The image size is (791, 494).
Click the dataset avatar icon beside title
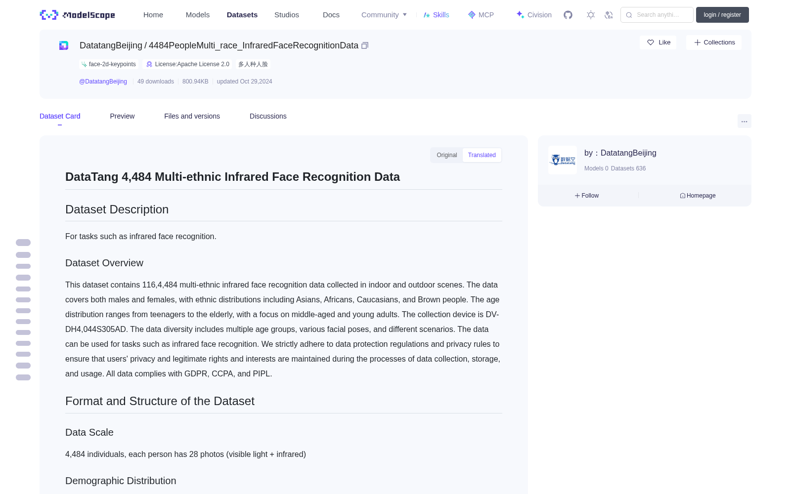click(64, 45)
